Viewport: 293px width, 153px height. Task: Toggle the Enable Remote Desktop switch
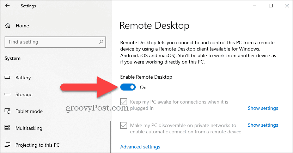[x=128, y=87]
